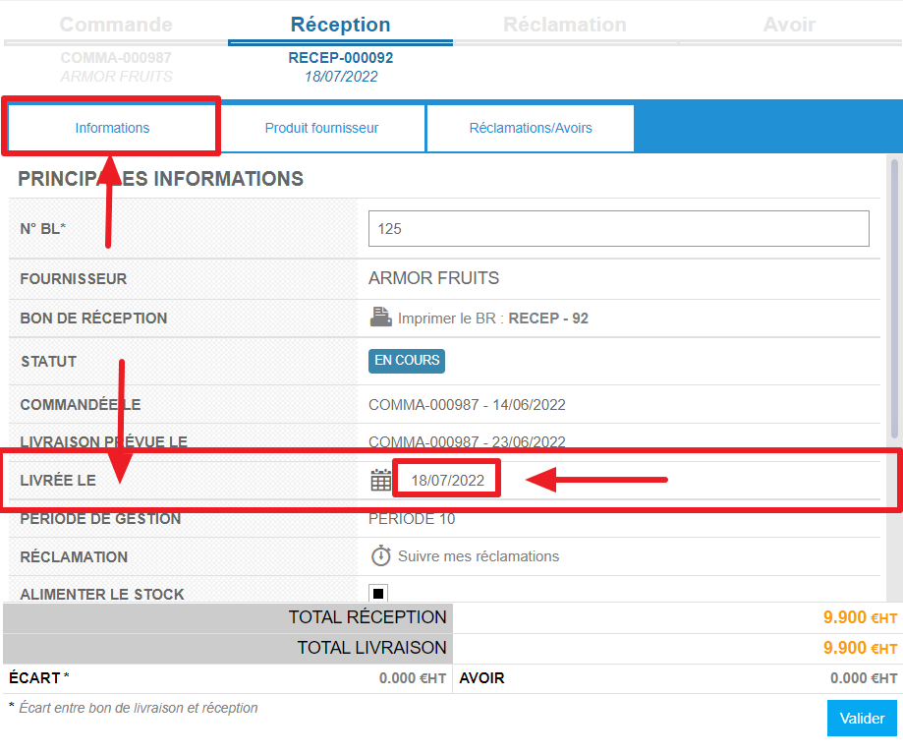Click the PRINCIPALES INFORMATIONS heading
This screenshot has width=903, height=754.
tap(161, 179)
